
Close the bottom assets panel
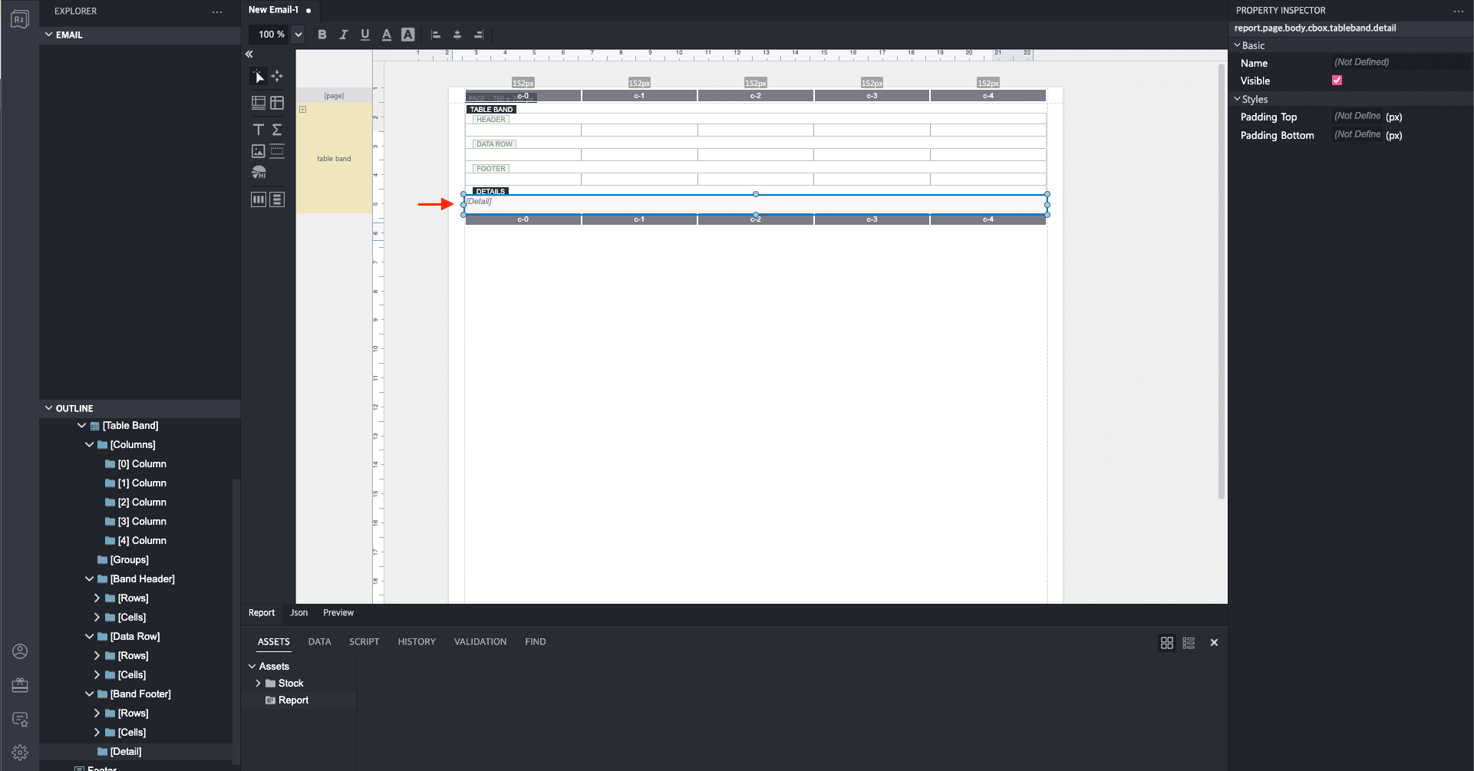click(x=1214, y=643)
